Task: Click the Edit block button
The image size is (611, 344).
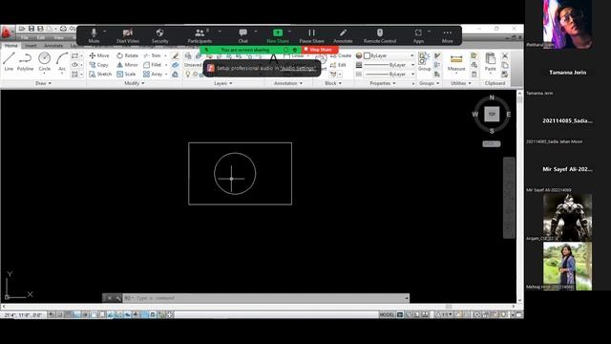Action: coord(338,65)
